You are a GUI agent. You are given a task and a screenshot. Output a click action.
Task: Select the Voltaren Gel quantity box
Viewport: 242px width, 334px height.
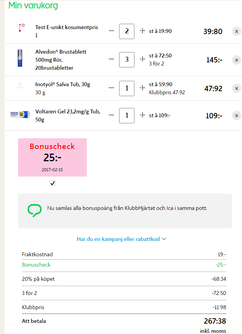click(127, 116)
